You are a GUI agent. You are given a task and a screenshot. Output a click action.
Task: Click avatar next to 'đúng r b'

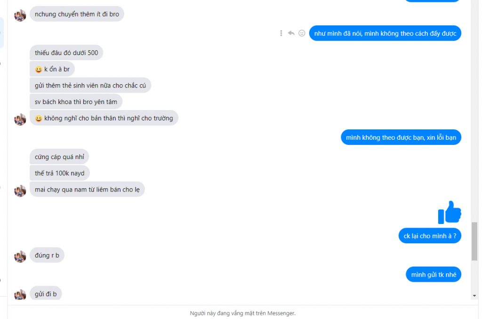click(x=20, y=256)
